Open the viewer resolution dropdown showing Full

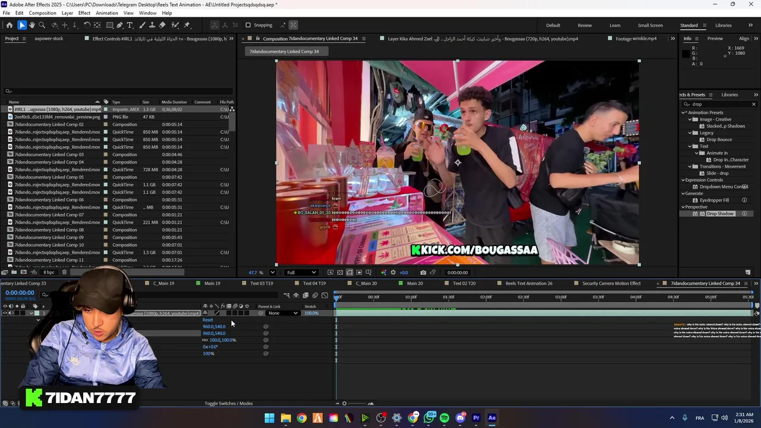click(x=301, y=272)
